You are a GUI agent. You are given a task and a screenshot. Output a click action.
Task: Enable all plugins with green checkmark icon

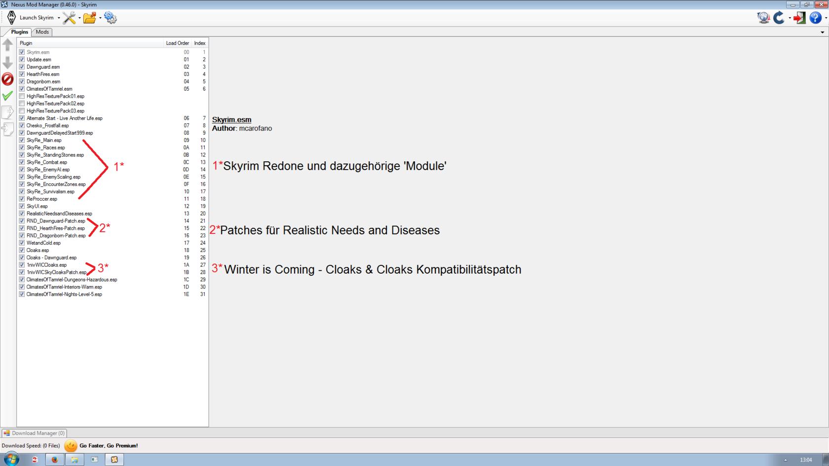(8, 96)
